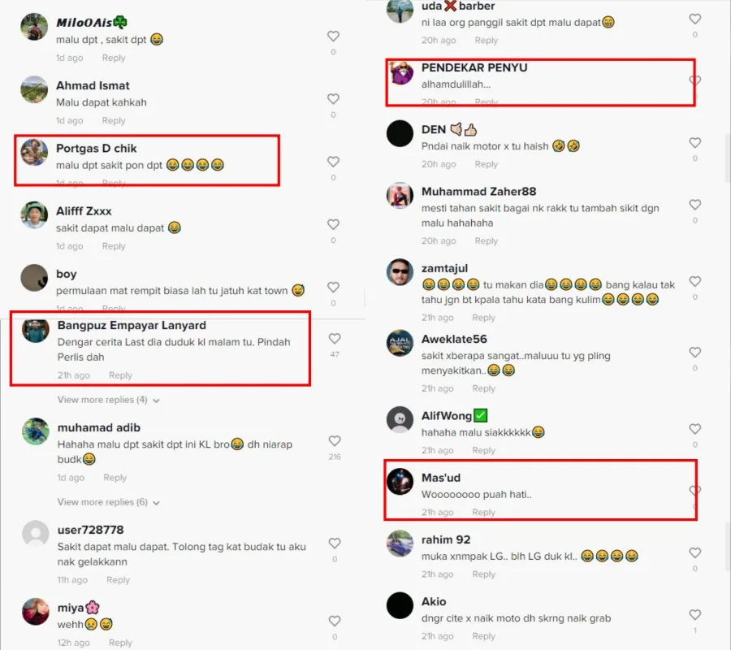Reply to Mas'ud's comment
The image size is (731, 650).
483,512
